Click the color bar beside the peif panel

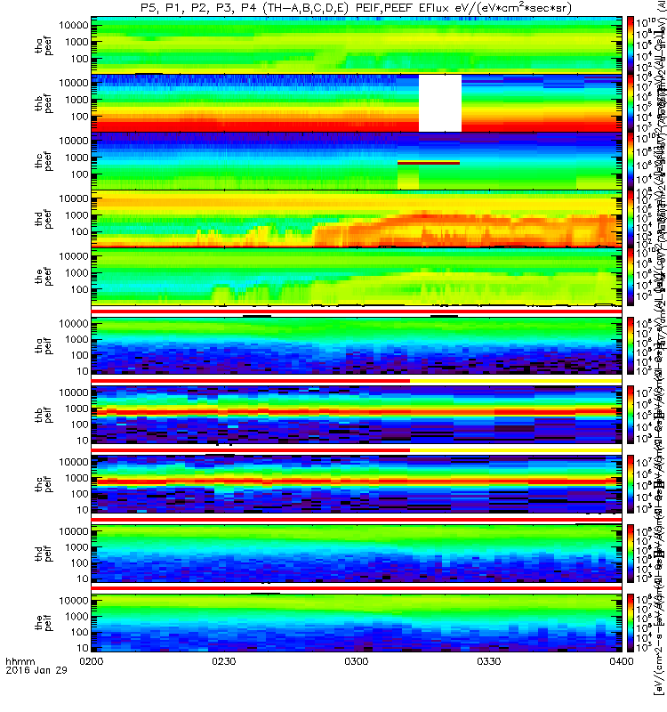(631, 622)
